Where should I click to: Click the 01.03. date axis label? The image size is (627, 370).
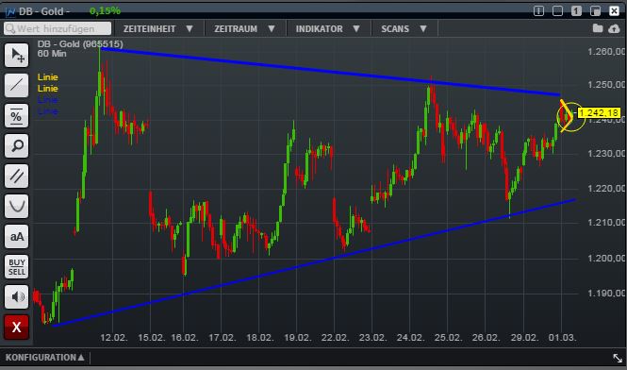(x=563, y=338)
